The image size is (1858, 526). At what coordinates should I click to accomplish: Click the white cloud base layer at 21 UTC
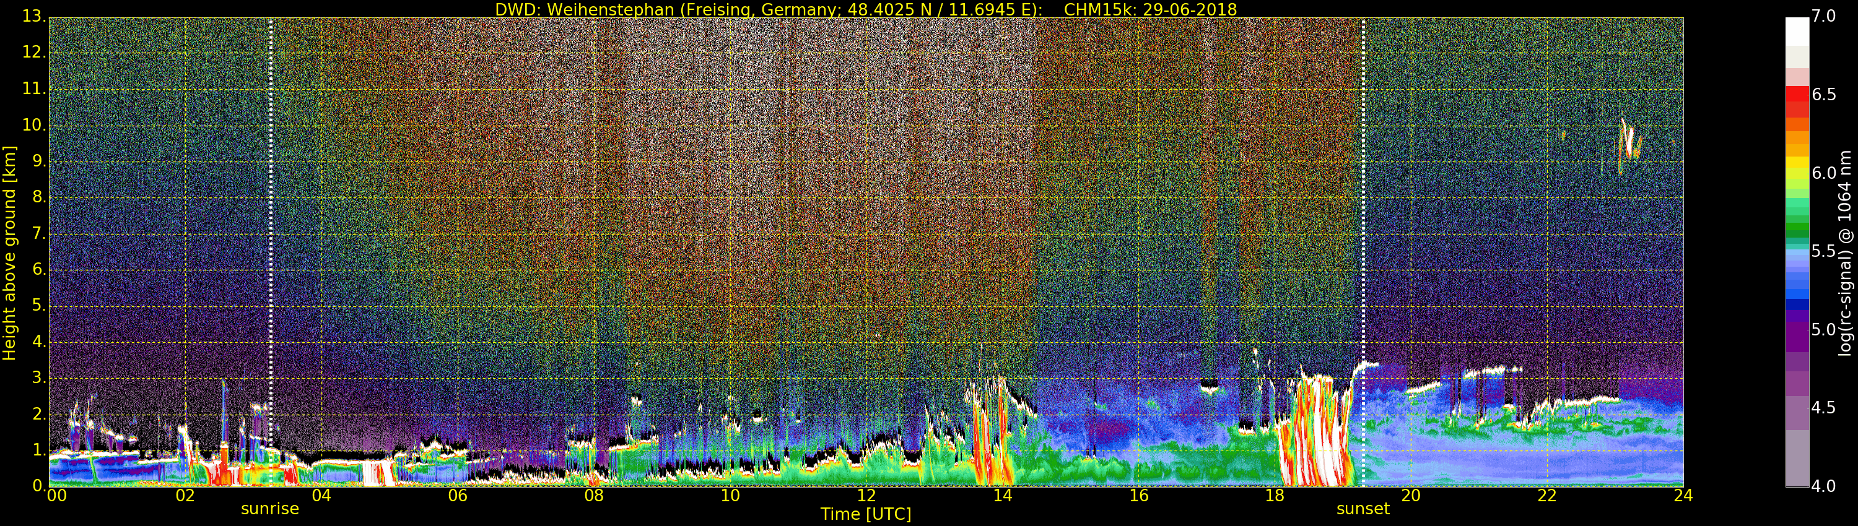[x=1493, y=371]
